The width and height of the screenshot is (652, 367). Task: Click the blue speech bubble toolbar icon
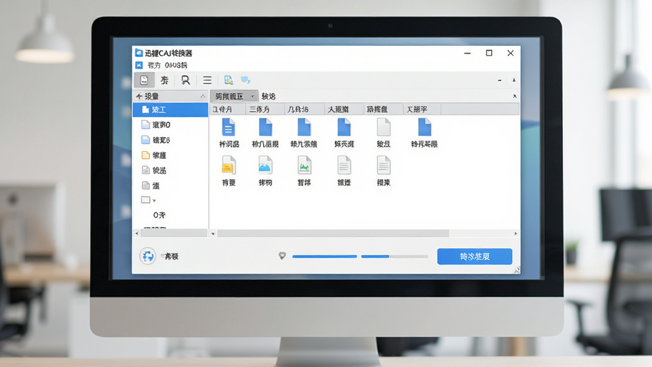click(x=246, y=80)
